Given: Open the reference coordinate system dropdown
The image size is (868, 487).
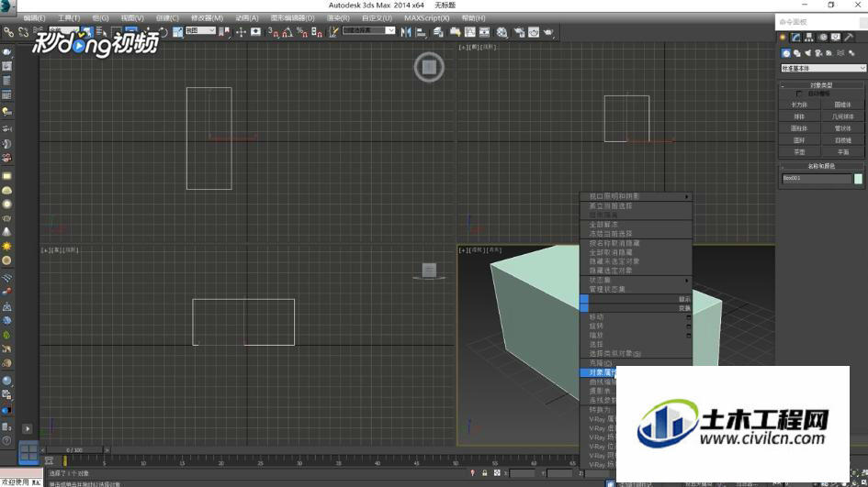Looking at the screenshot, I should 200,30.
